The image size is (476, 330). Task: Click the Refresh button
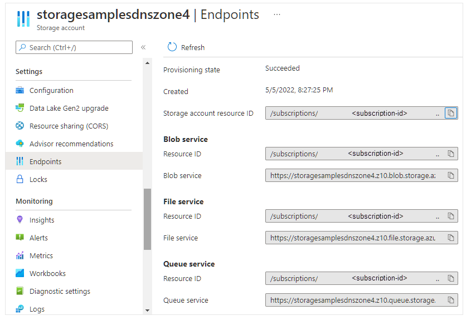coord(186,47)
